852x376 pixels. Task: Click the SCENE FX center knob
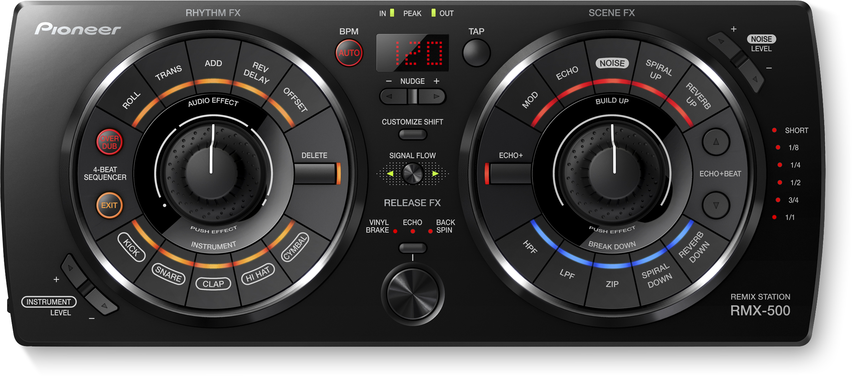(612, 173)
